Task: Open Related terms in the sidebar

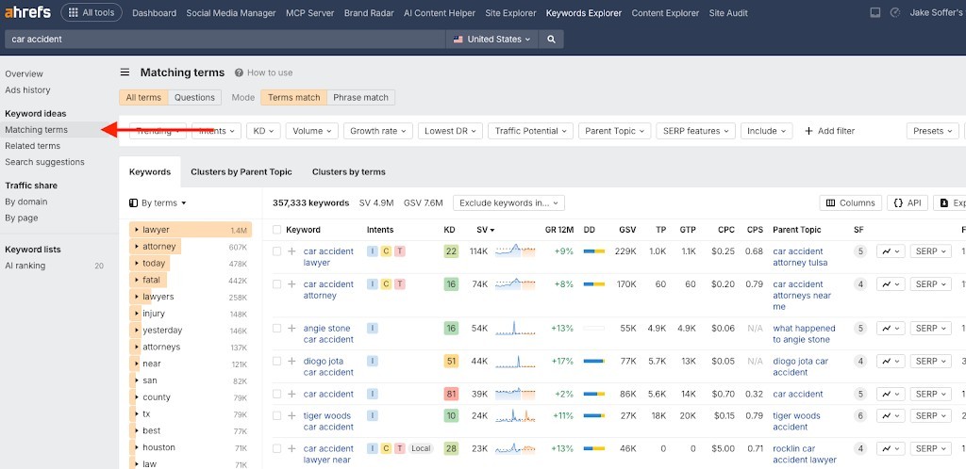Action: click(x=33, y=146)
